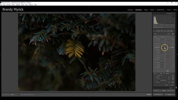Select brush B in Brush section
This screenshot has width=178, height=100.
click(164, 73)
